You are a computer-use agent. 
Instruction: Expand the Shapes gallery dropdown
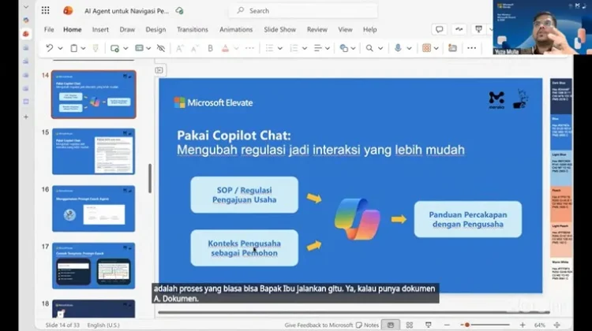pos(353,48)
